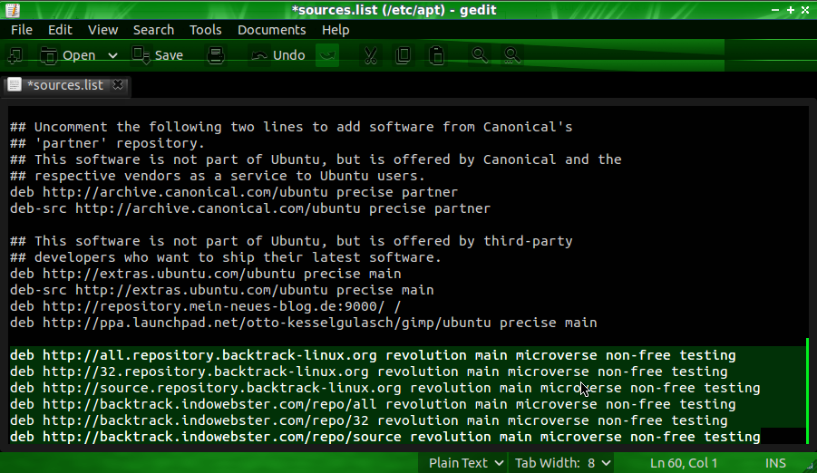Open the File menu

(22, 30)
